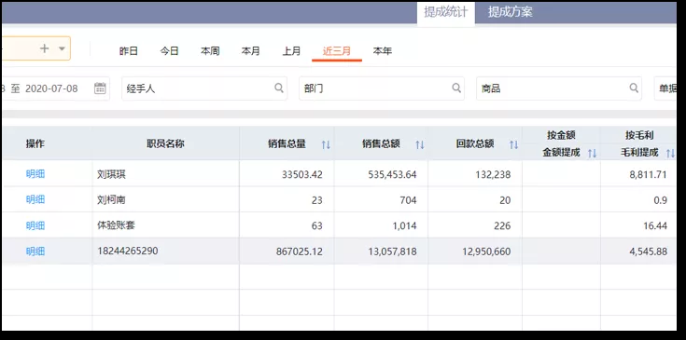Open 明细 link for 刘琪琪
686x340 pixels.
click(35, 174)
